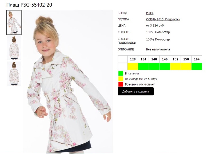Select the front-view coat thumbnail
220x154 pixels.
pos(14,23)
